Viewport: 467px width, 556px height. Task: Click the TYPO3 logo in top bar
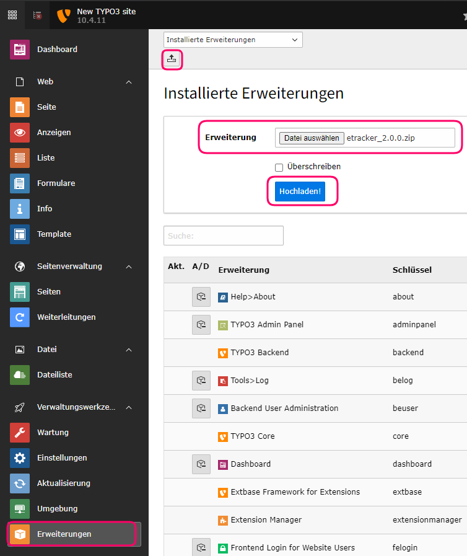(x=63, y=16)
